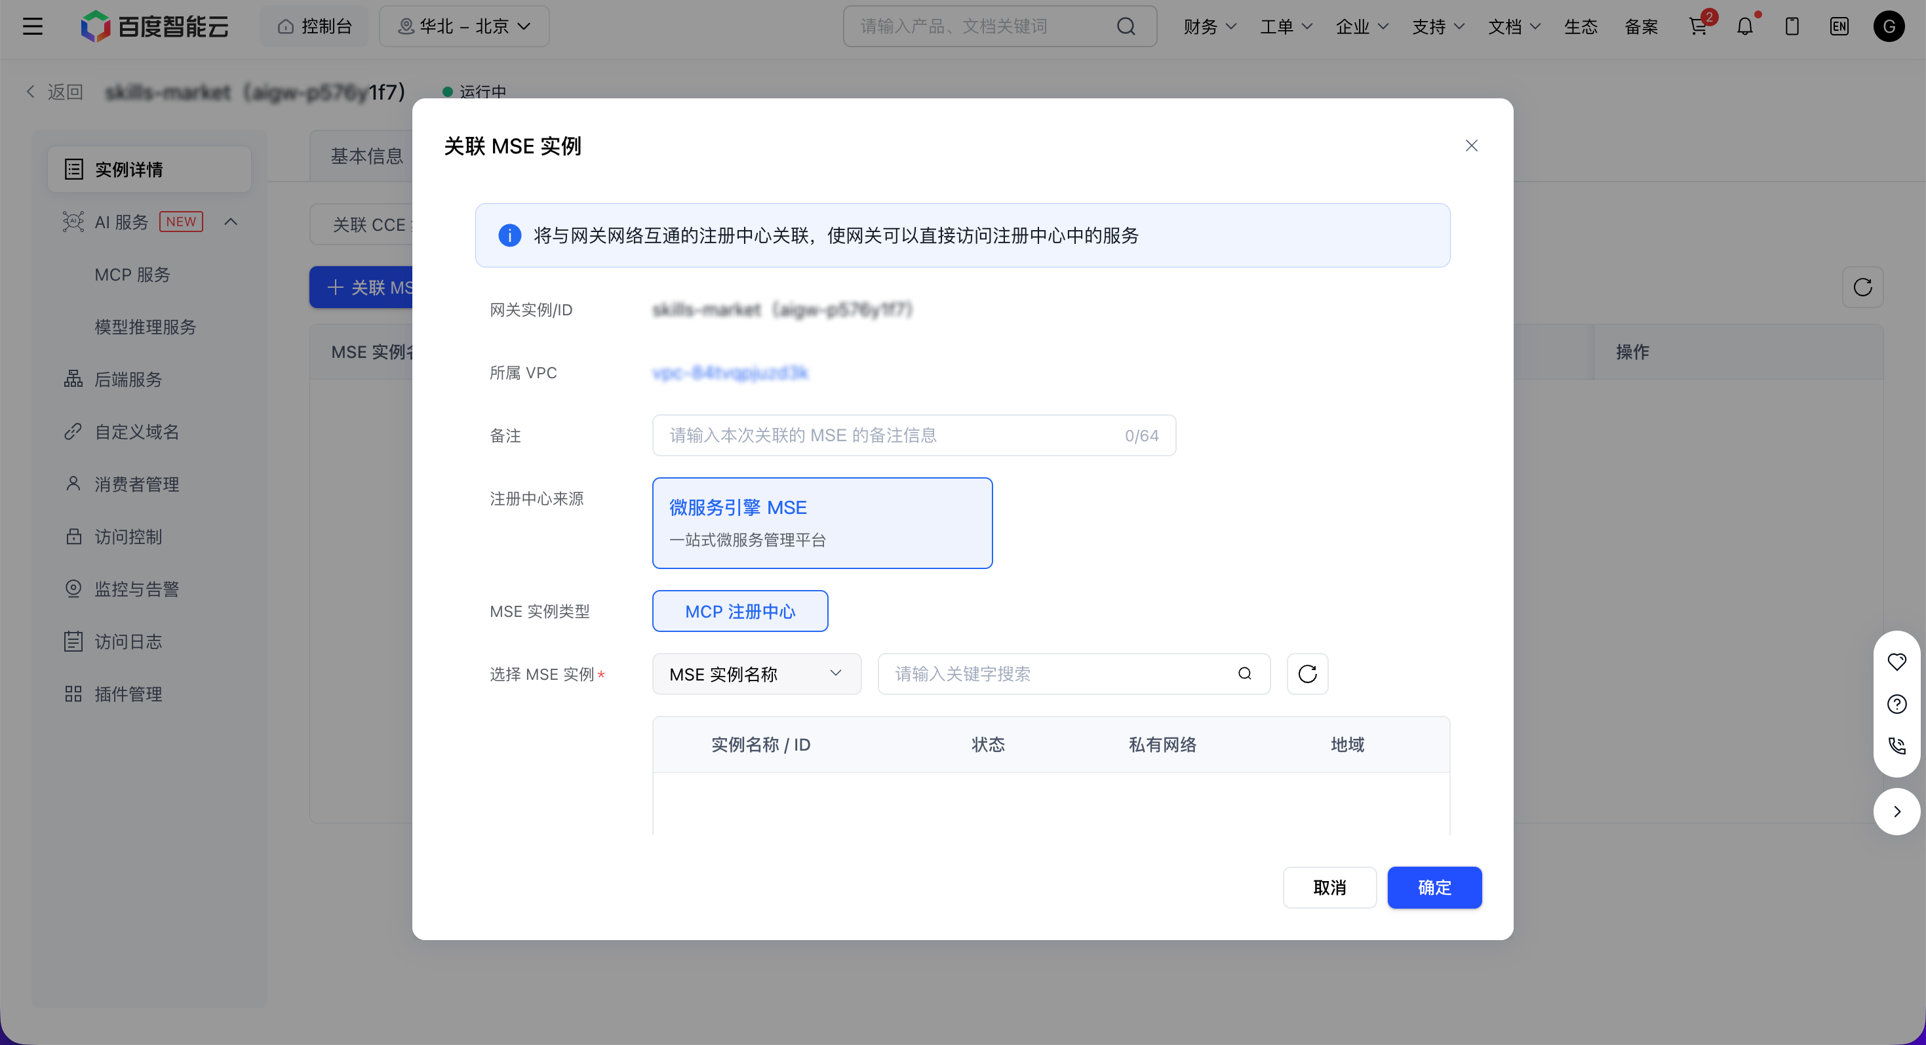Expand the 财务 menu
1926x1045 pixels.
pyautogui.click(x=1209, y=27)
